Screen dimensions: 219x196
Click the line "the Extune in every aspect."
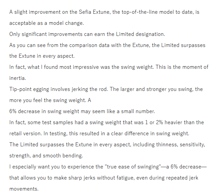tap(41, 56)
